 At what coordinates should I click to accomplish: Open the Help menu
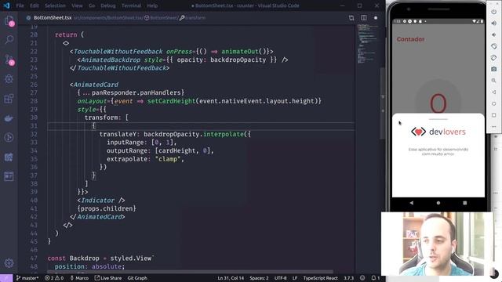pos(152,5)
